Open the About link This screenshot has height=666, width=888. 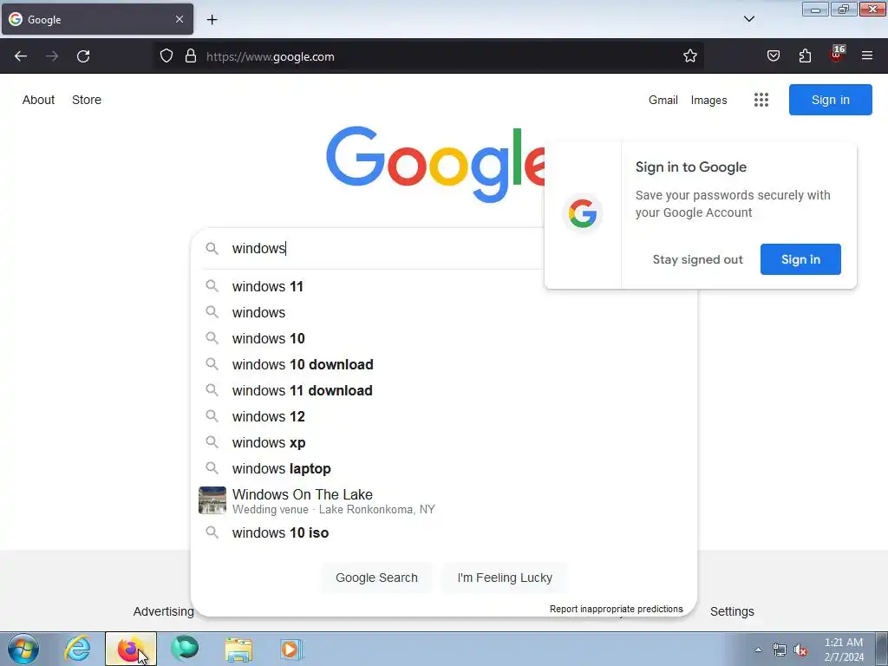tap(38, 100)
